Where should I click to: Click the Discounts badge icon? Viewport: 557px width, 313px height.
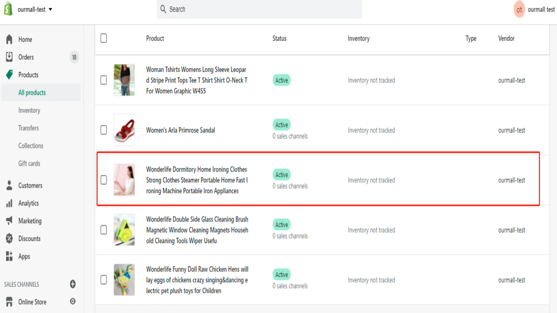click(9, 239)
